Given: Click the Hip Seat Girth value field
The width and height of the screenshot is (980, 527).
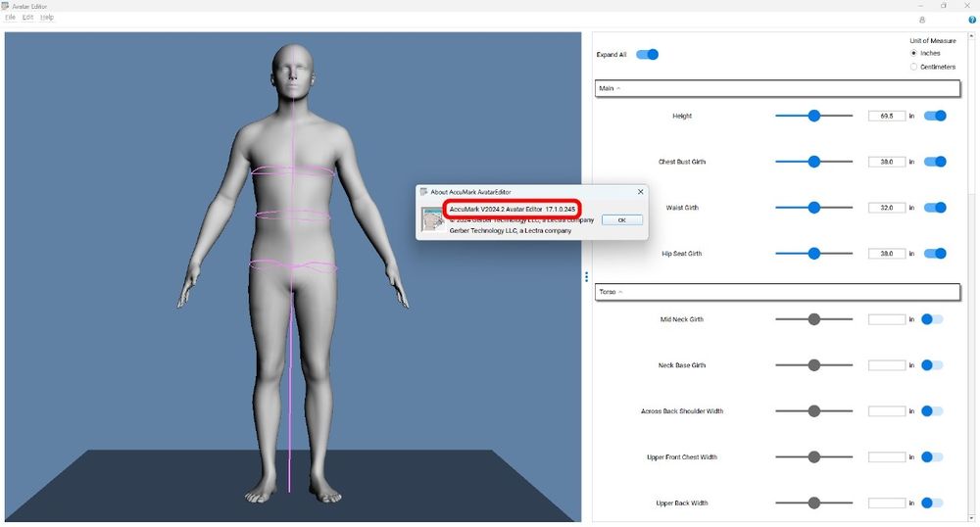Looking at the screenshot, I should [887, 254].
